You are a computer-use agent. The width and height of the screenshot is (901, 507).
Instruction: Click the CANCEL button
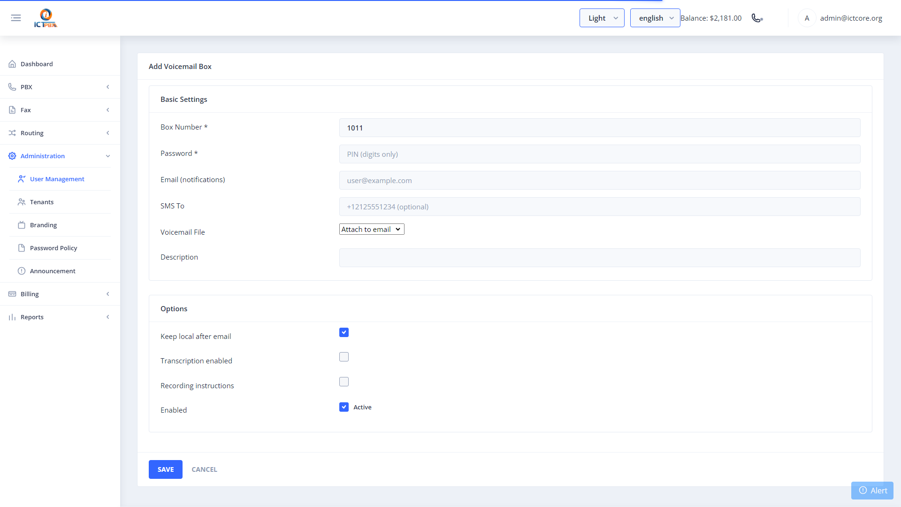[204, 469]
